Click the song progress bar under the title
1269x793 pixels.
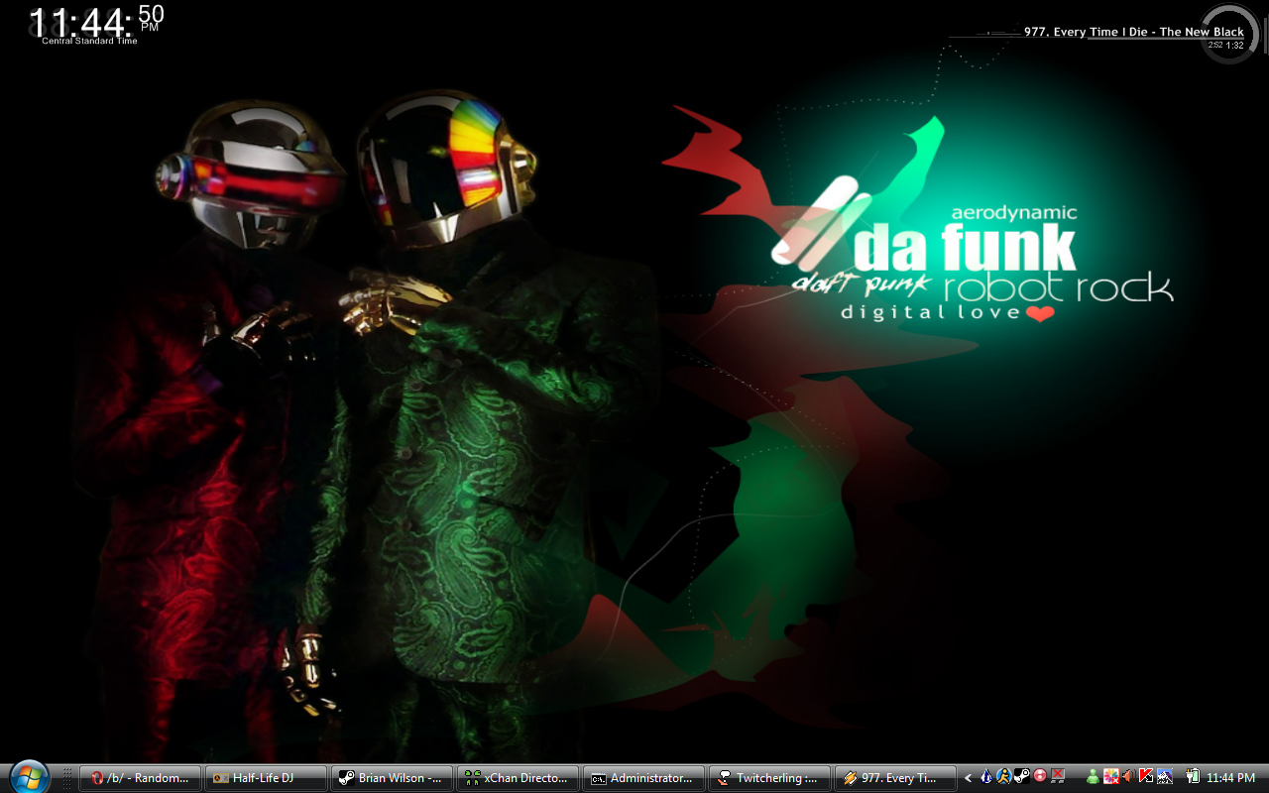(1166, 39)
